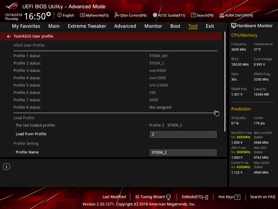
Task: Click the 16:50 clock time
Action: click(35, 16)
